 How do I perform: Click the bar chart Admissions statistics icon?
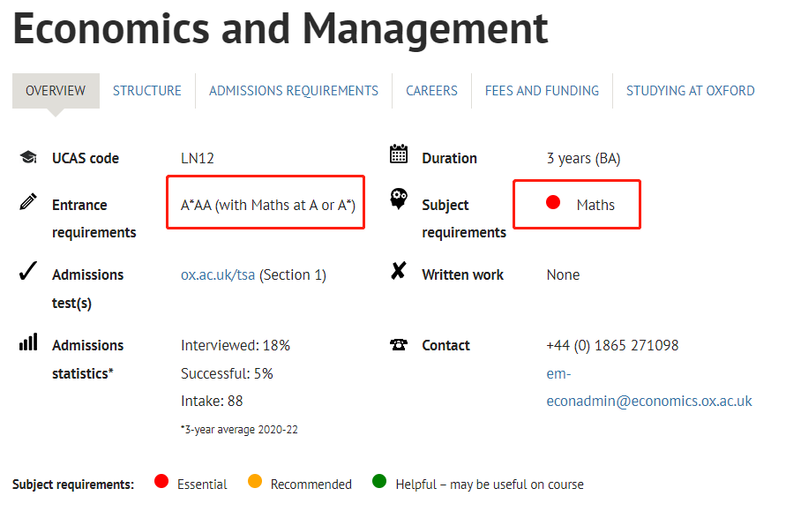coord(28,342)
